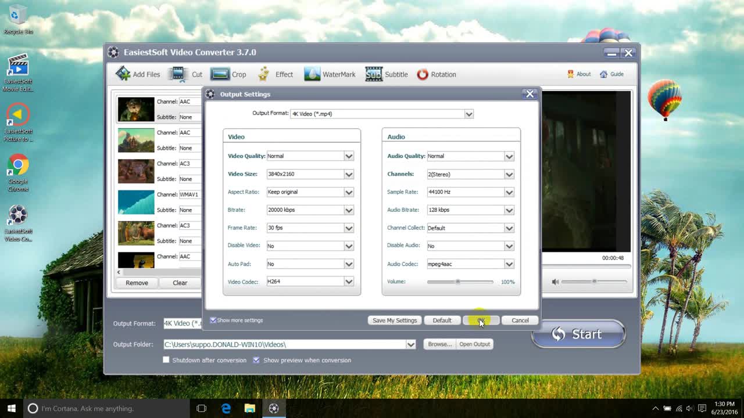Expand the Audio Quality dropdown
This screenshot has height=418, width=744.
click(509, 156)
